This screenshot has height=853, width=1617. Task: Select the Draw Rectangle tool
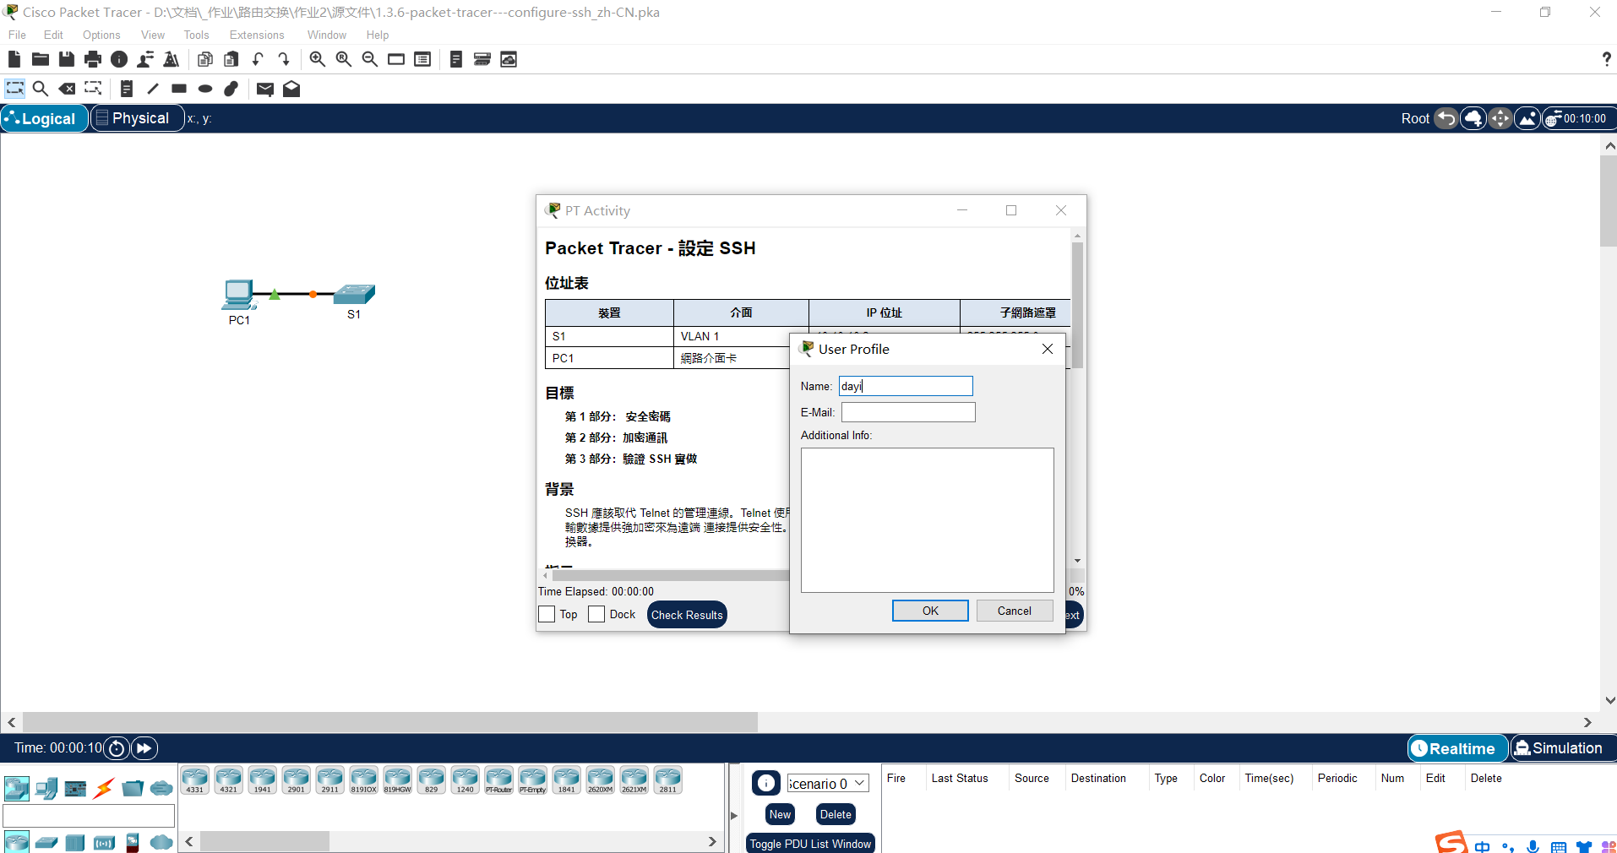[179, 89]
